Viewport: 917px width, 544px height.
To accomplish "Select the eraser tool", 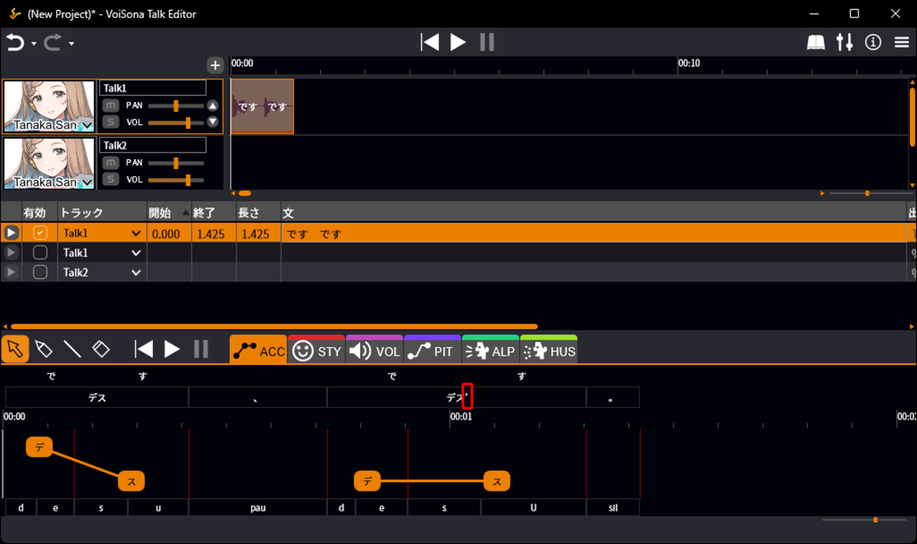I will 101,349.
